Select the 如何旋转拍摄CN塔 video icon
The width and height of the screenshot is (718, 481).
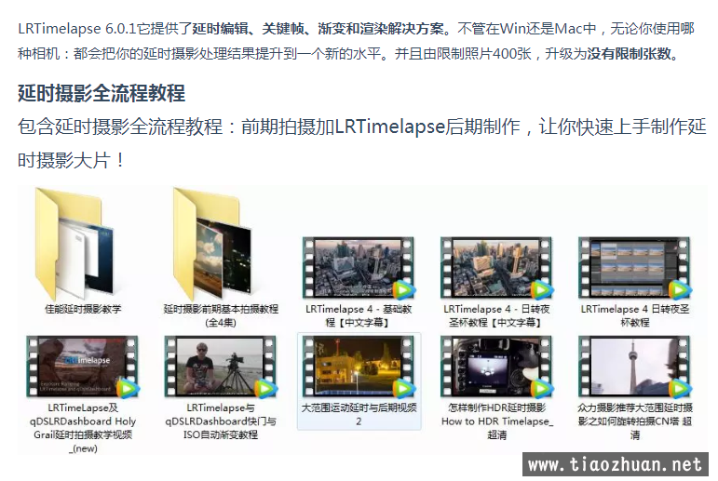pyautogui.click(x=635, y=367)
